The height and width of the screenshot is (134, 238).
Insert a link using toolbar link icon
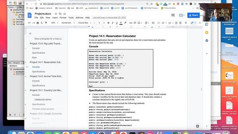pos(131,23)
